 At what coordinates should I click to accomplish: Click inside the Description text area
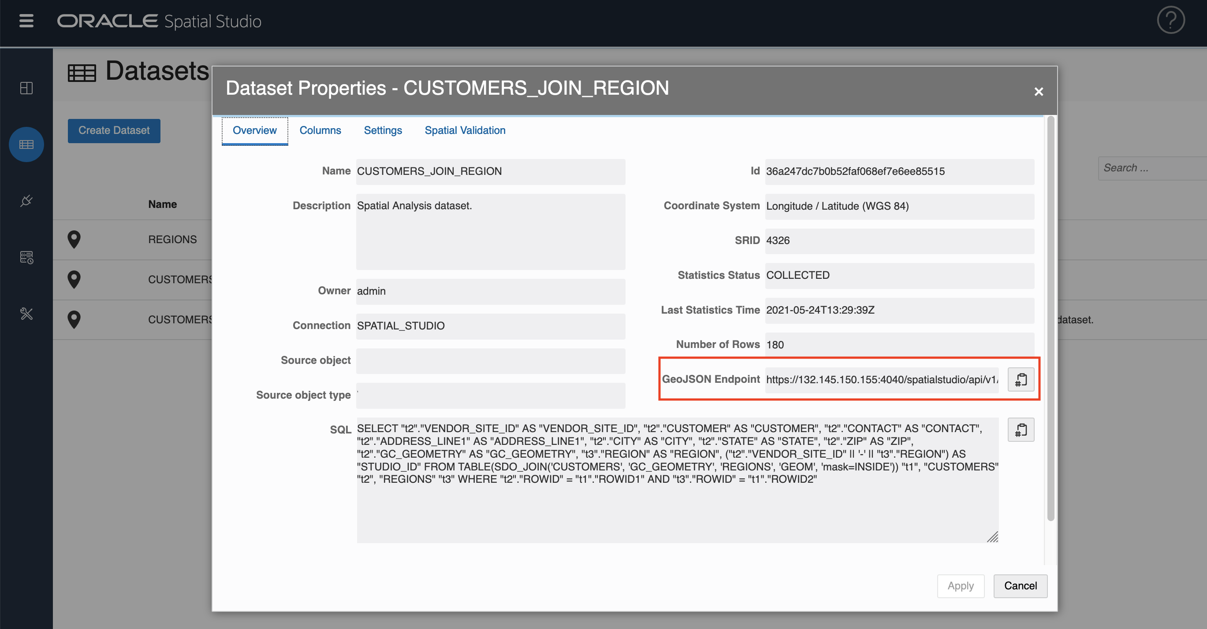coord(490,232)
